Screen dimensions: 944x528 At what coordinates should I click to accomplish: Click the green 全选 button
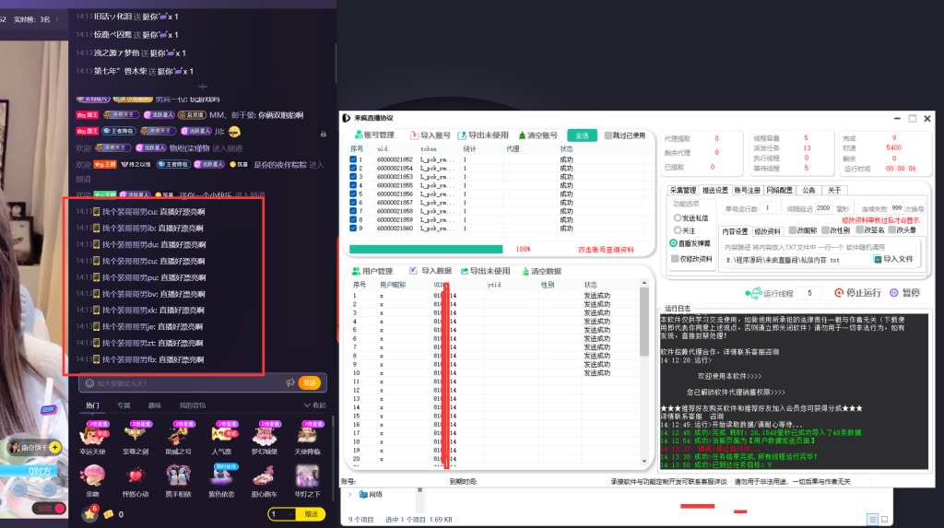582,135
